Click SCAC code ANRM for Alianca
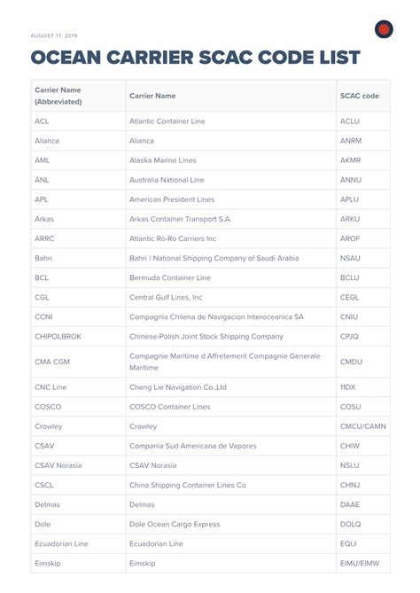 (351, 141)
